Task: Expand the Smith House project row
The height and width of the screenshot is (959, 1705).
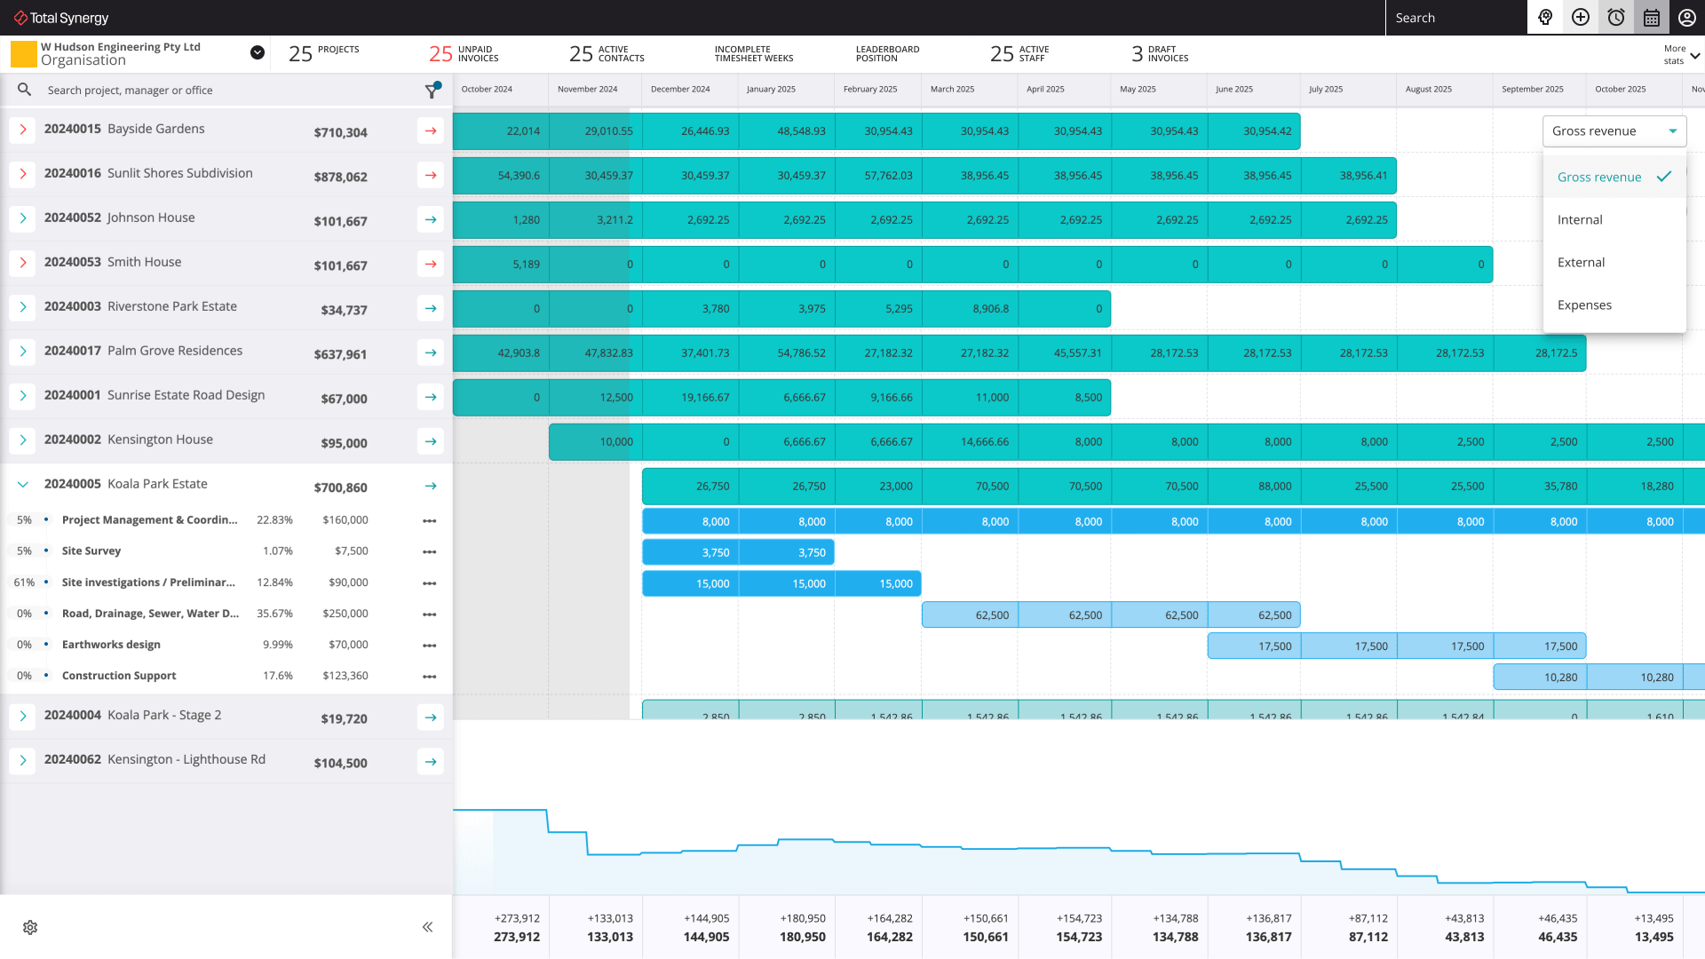Action: [23, 263]
